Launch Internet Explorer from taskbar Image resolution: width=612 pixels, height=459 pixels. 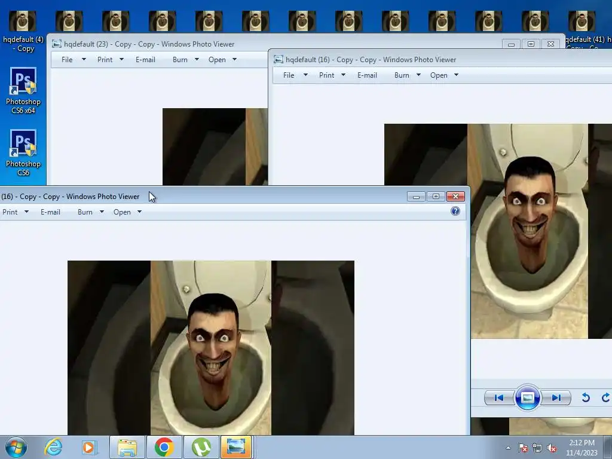tap(53, 447)
